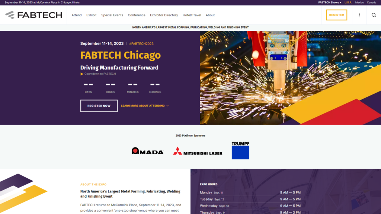Image resolution: width=381 pixels, height=214 pixels.
Task: Click the DAYS countdown label
Action: pos(88,92)
